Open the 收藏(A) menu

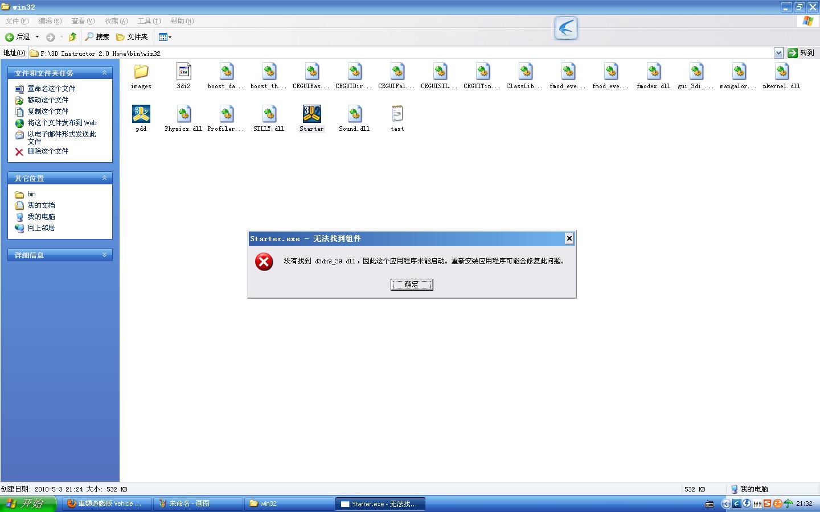(116, 21)
